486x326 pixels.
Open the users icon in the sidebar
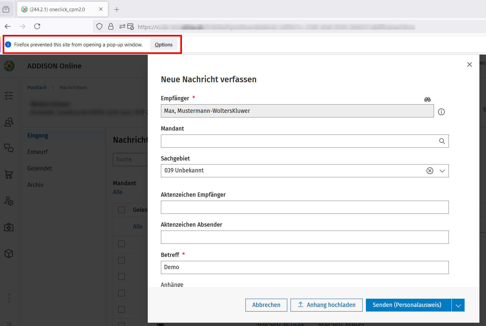tap(9, 122)
